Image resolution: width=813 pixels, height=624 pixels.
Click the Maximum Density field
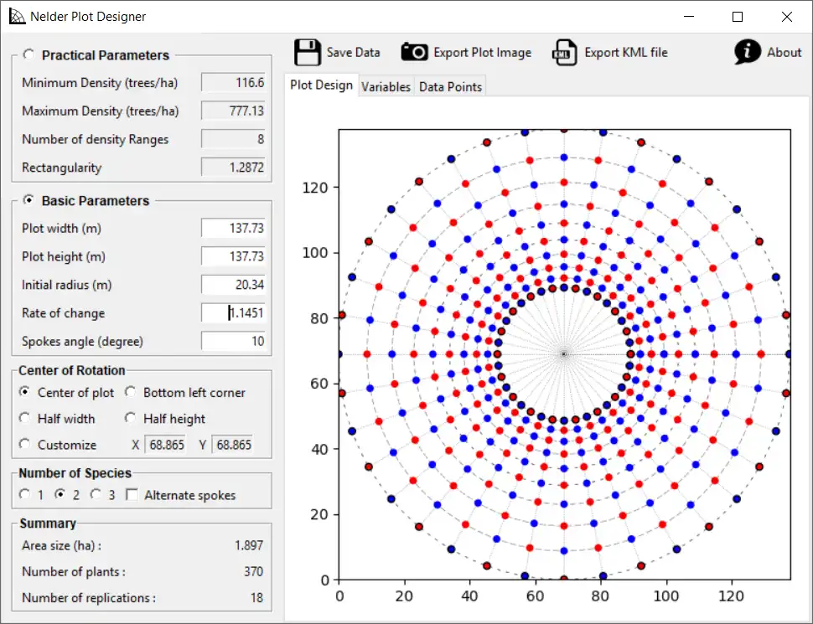pos(233,111)
